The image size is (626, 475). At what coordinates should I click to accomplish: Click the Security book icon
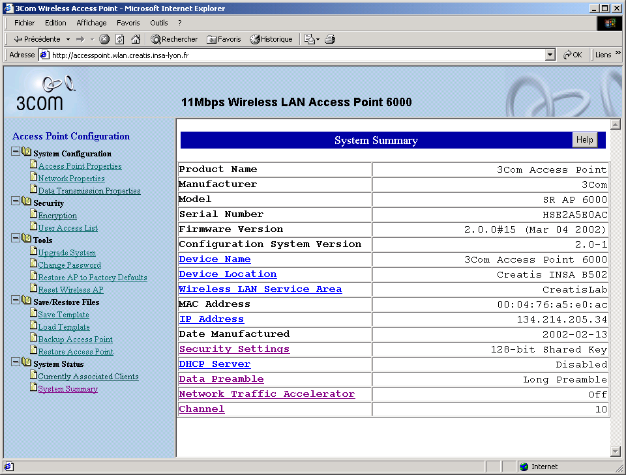(26, 201)
